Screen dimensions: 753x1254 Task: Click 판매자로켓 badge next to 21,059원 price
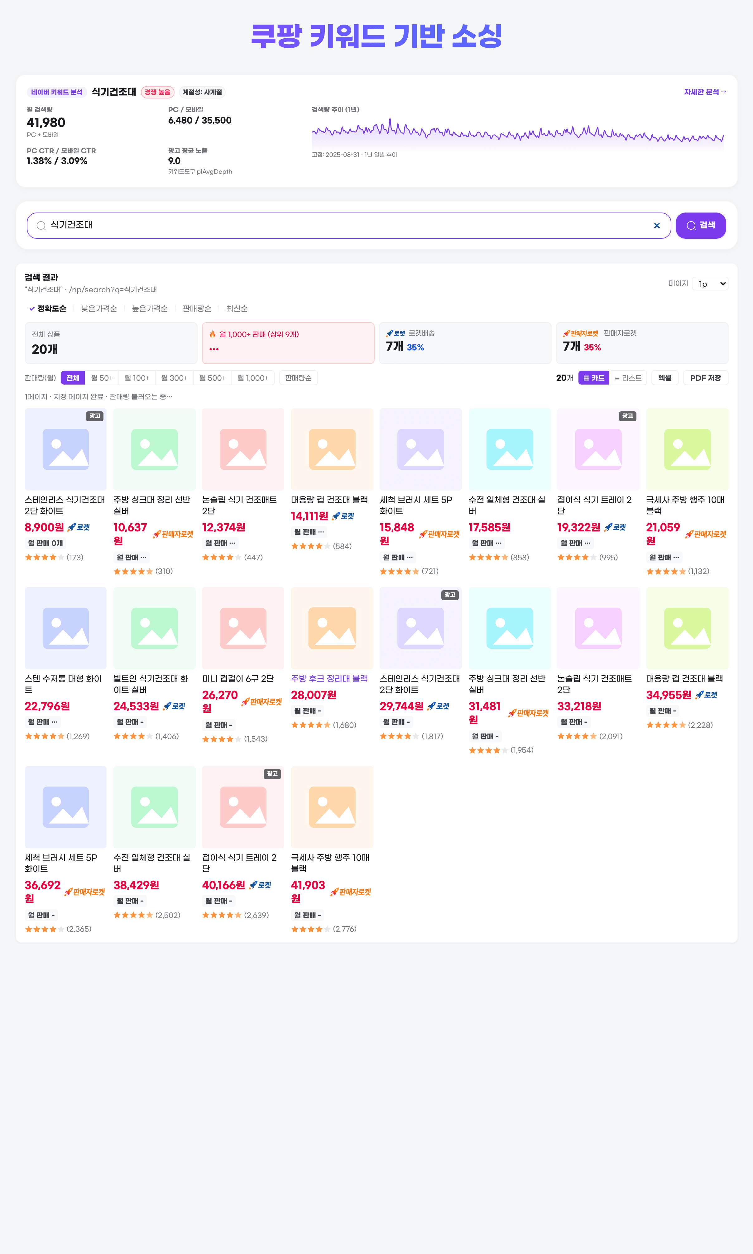(706, 534)
